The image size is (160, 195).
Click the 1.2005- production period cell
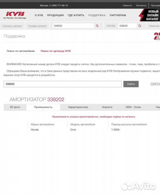(x=116, y=130)
